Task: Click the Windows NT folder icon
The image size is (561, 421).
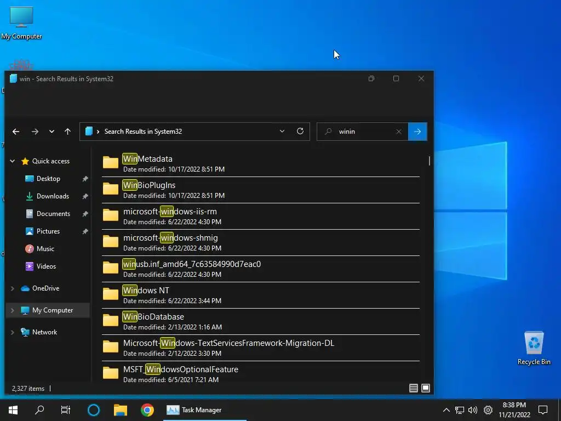Action: pos(111,294)
